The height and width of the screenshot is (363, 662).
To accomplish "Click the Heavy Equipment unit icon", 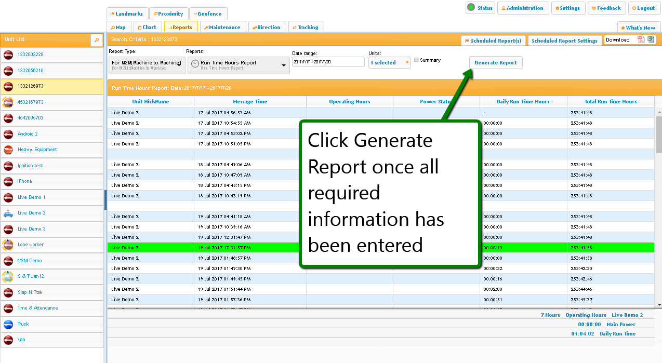I will click(8, 150).
